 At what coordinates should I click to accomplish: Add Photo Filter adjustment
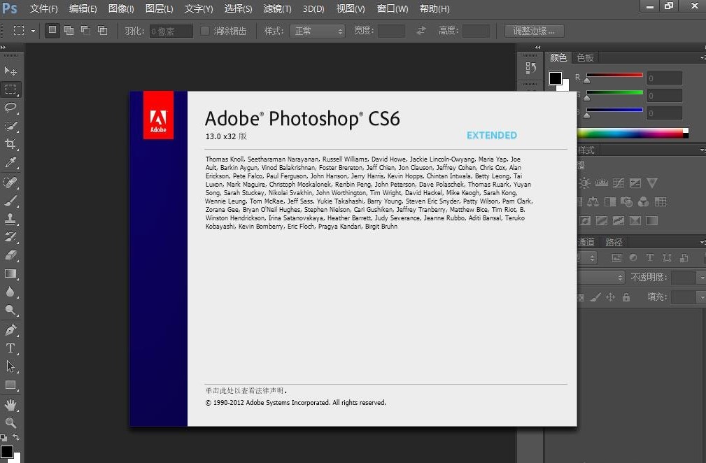(626, 201)
